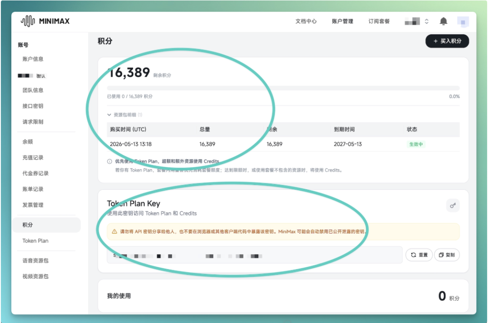This screenshot has width=488, height=323.
Task: Click the 复制 key button
Action: click(447, 255)
